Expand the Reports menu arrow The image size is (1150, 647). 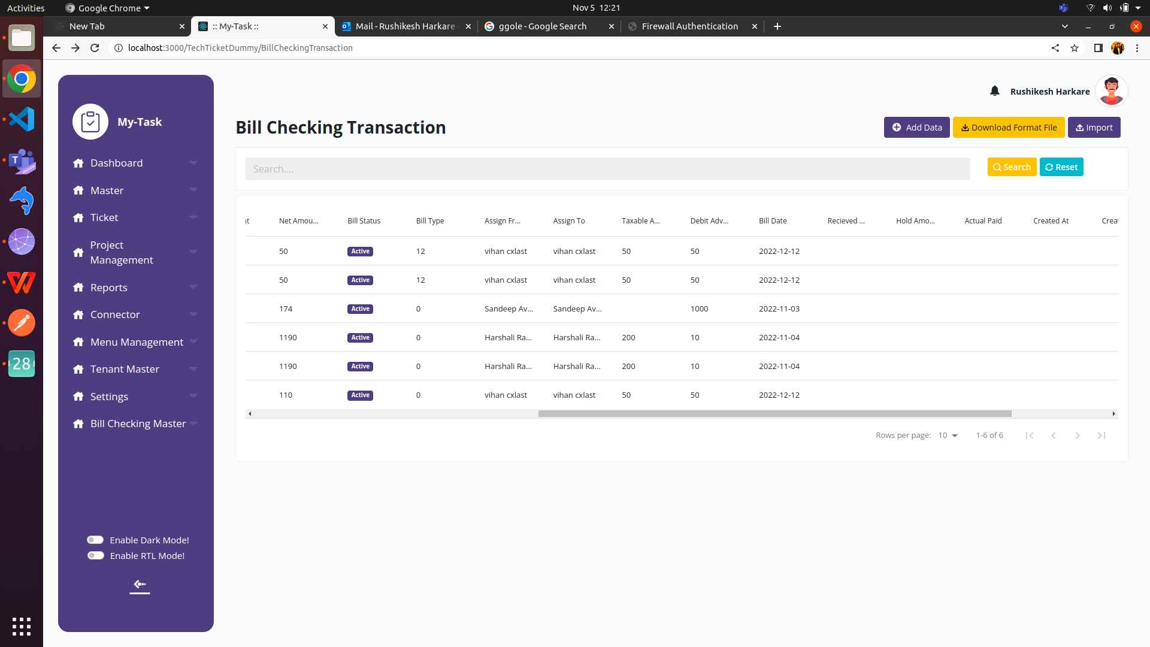pyautogui.click(x=193, y=288)
